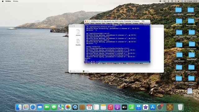The width and height of the screenshot is (199, 112).
Task: Click F2 Save in the status line
Action: (95, 63)
